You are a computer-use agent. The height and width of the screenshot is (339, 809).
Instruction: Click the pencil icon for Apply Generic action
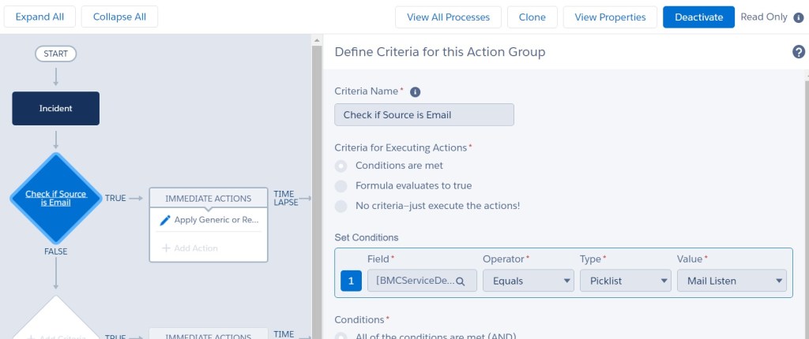coord(165,220)
